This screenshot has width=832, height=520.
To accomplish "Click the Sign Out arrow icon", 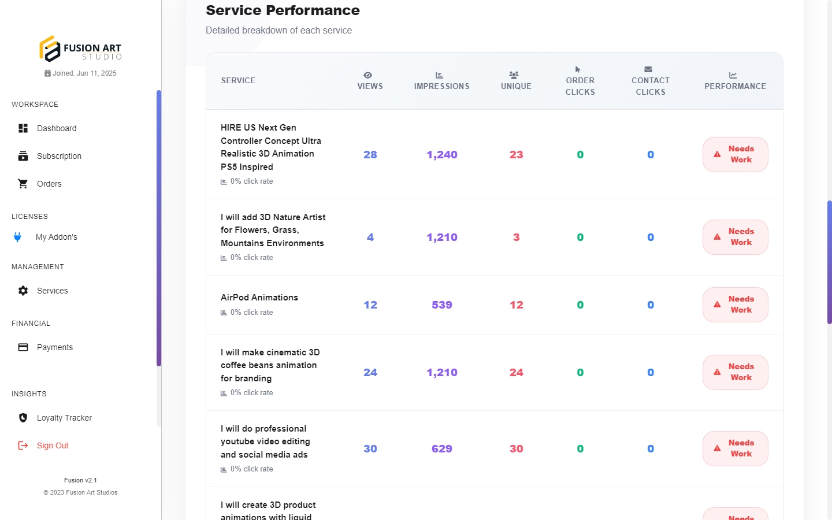I will tap(23, 445).
